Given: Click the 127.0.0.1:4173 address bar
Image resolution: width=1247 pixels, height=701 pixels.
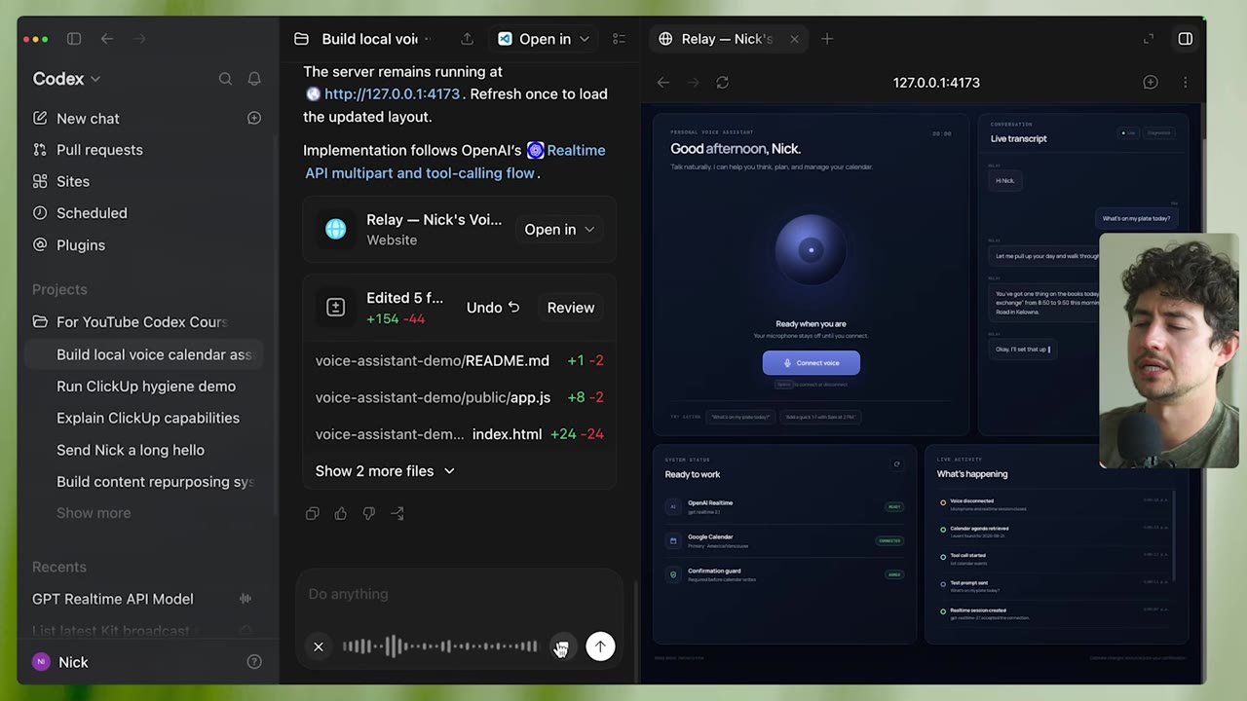Looking at the screenshot, I should [936, 83].
